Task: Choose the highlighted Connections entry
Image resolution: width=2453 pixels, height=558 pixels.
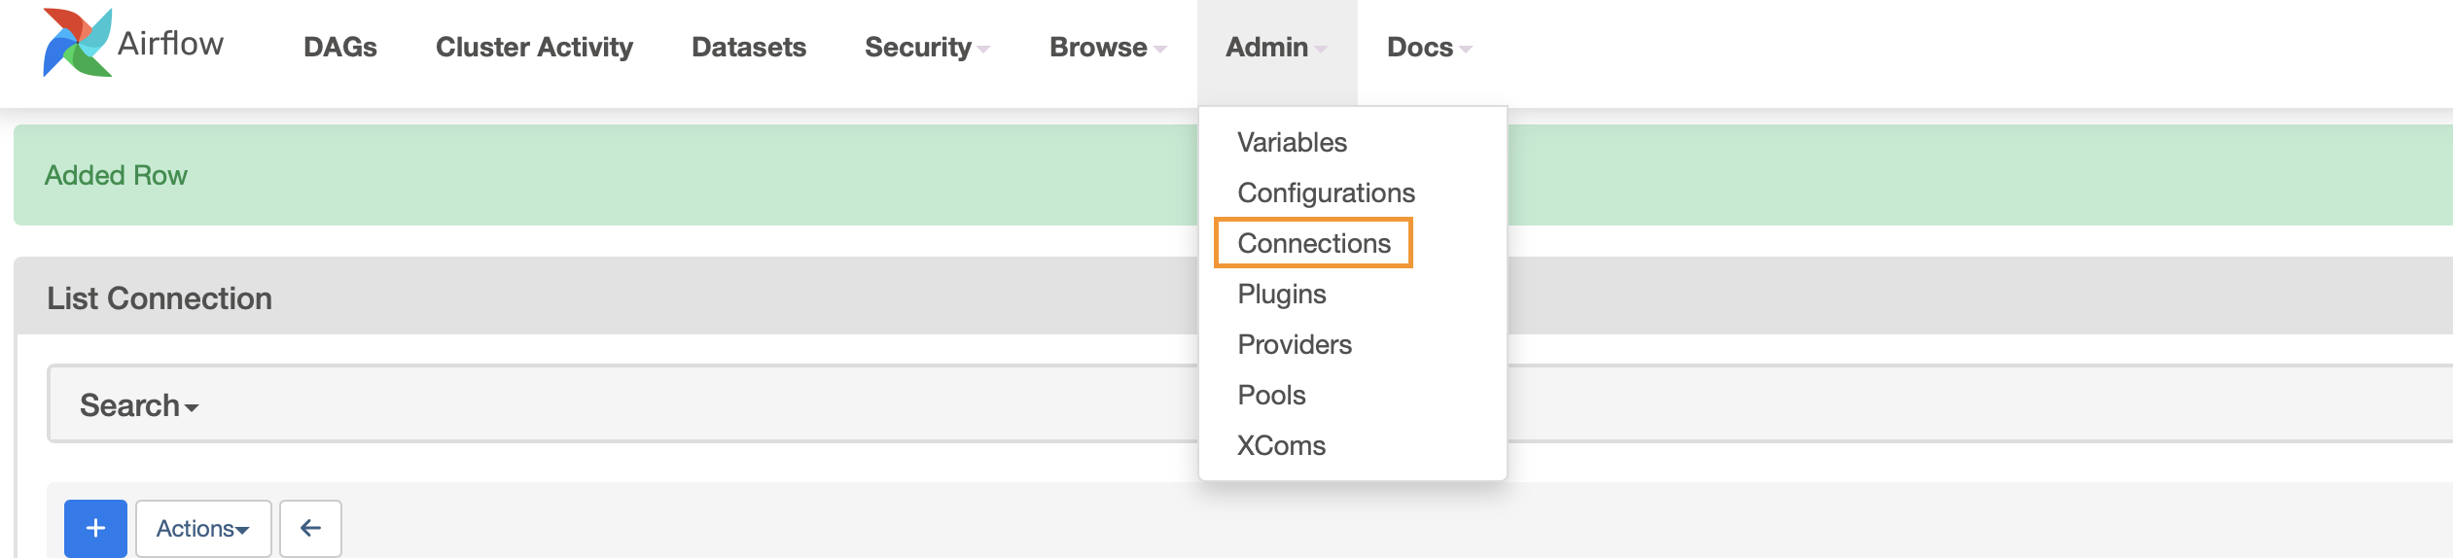Action: click(1314, 243)
